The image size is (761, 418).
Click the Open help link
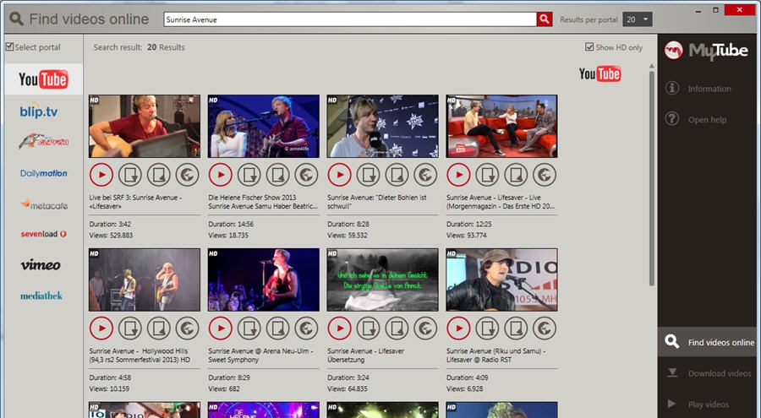(x=707, y=120)
